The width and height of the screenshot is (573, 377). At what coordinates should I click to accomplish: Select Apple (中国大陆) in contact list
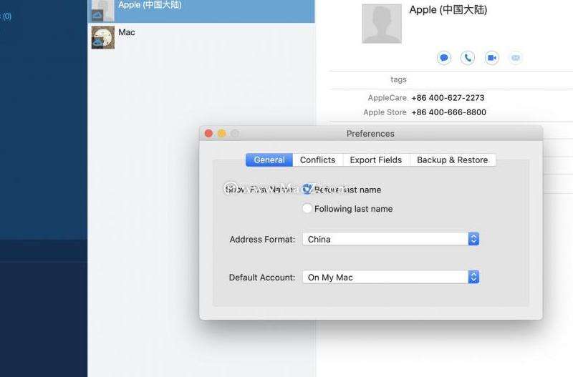pos(201,11)
